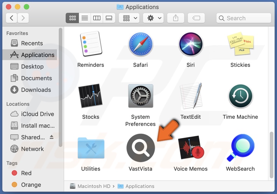The height and width of the screenshot is (194, 277).
Task: Click the VastVista label text
Action: pos(141,169)
